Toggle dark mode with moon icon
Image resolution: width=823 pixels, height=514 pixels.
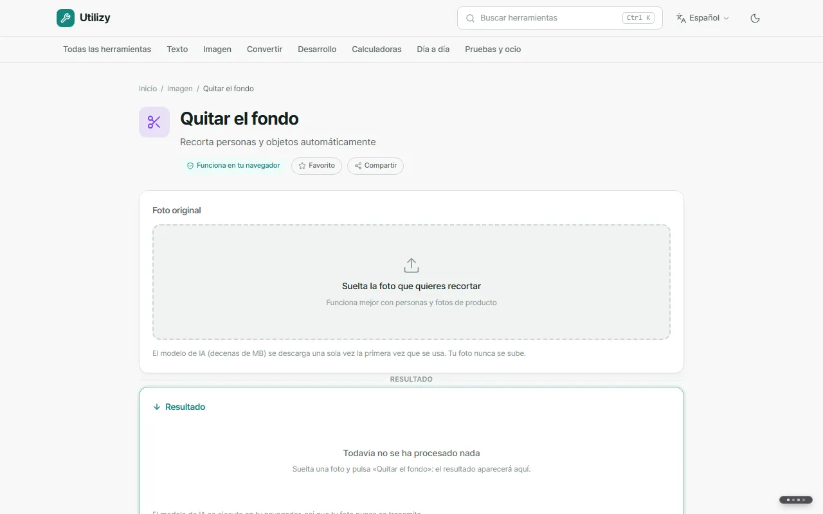[x=755, y=18]
